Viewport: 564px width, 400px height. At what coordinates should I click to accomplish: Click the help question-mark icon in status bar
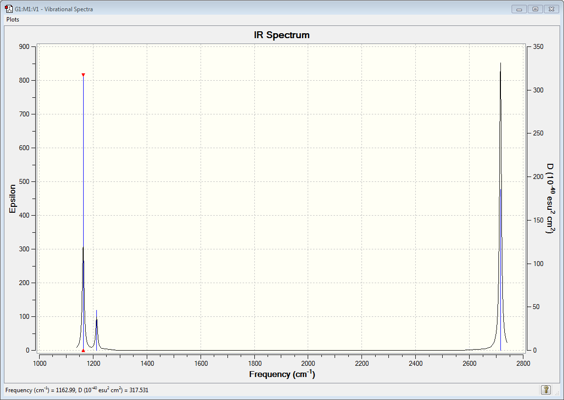point(545,390)
